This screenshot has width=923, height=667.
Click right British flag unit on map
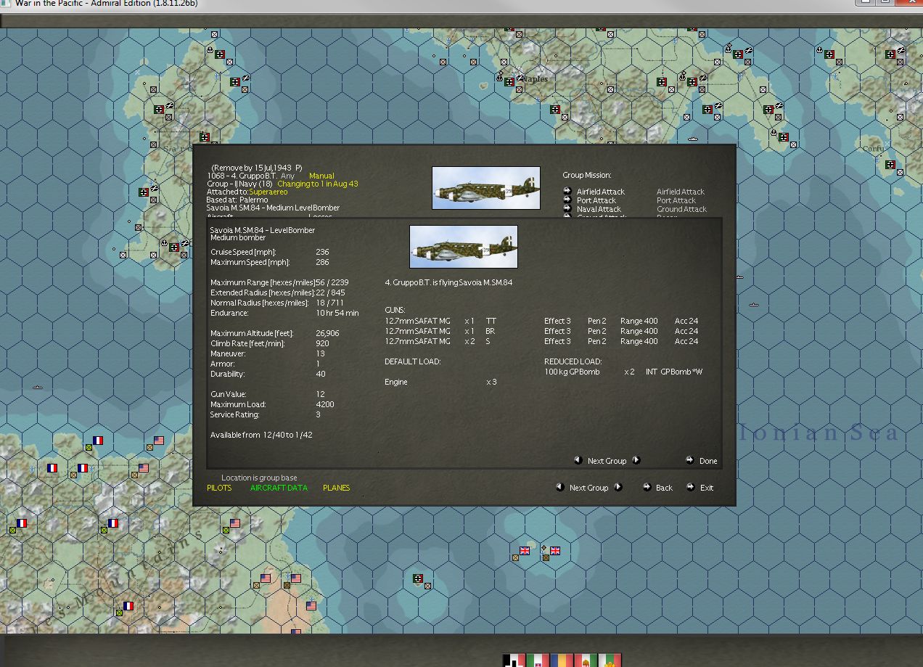tap(555, 551)
